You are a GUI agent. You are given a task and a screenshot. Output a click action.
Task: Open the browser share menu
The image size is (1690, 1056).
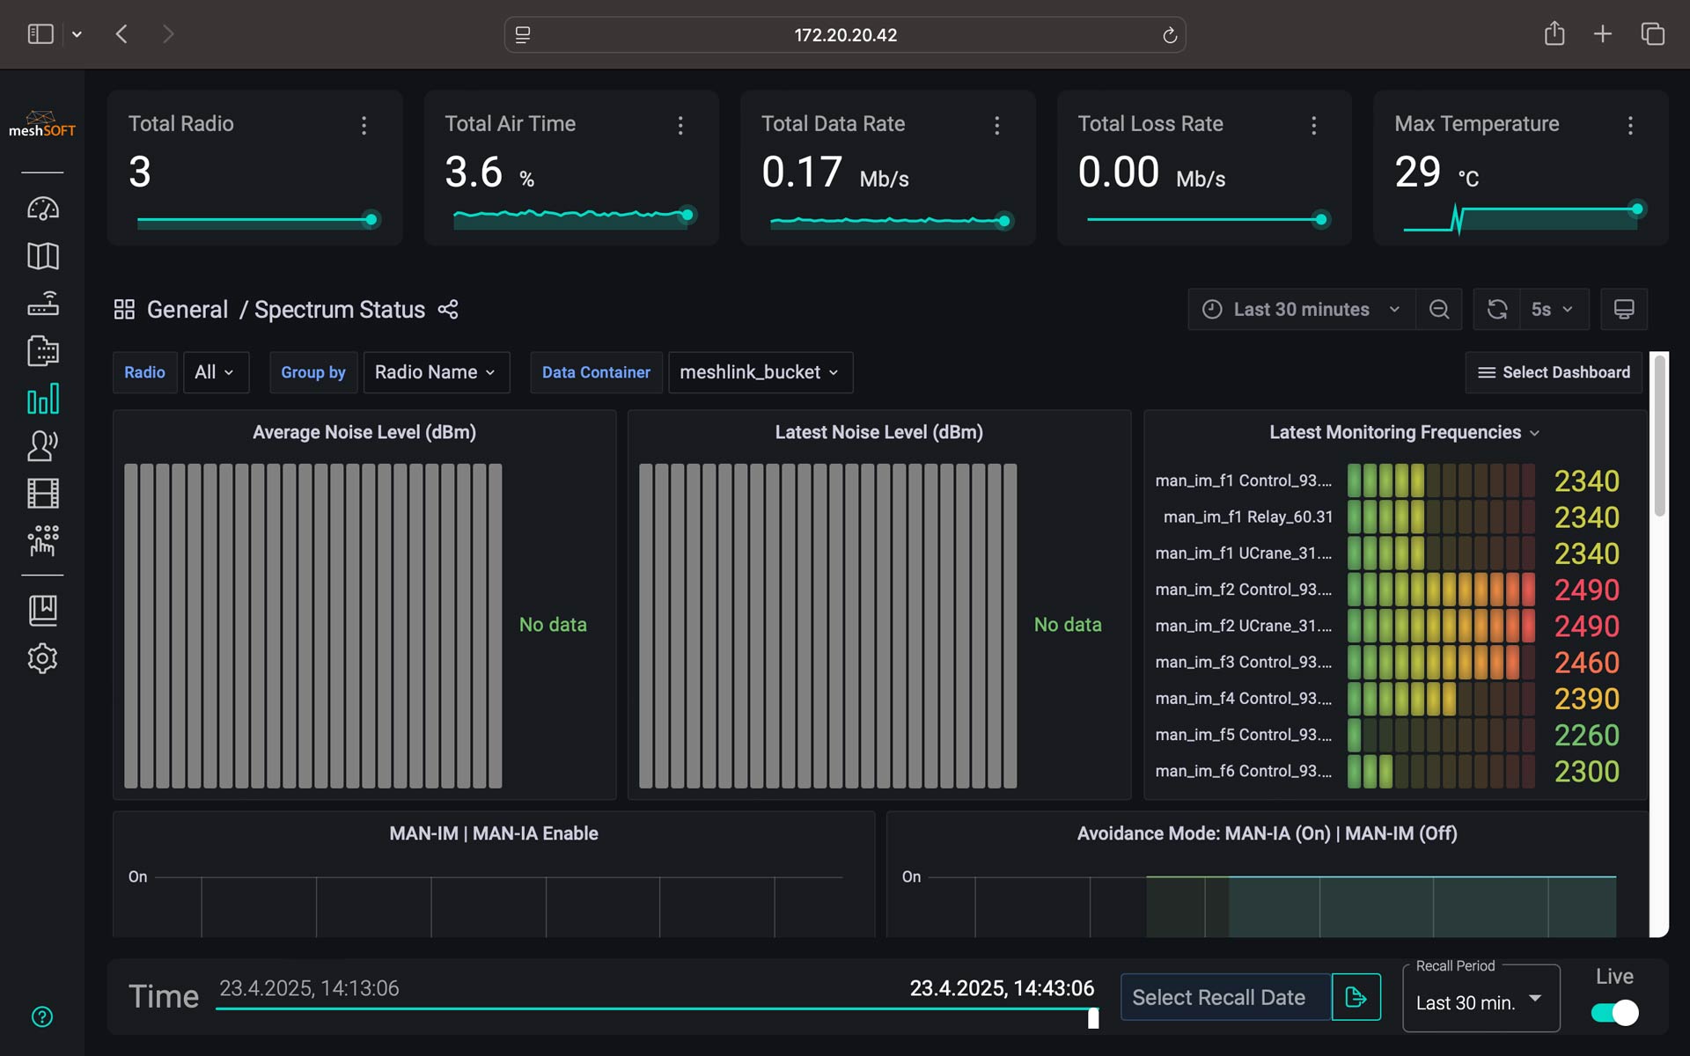[1554, 34]
